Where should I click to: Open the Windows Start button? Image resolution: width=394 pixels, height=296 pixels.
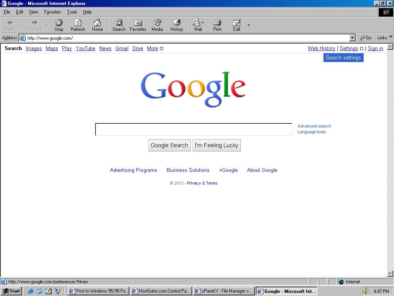point(11,291)
